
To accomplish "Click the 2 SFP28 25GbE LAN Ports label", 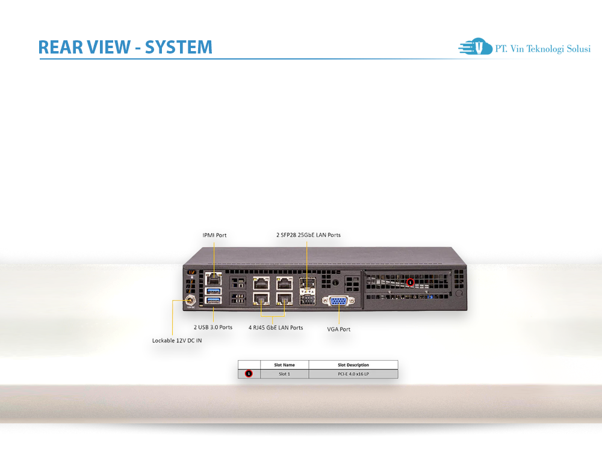I will point(308,235).
